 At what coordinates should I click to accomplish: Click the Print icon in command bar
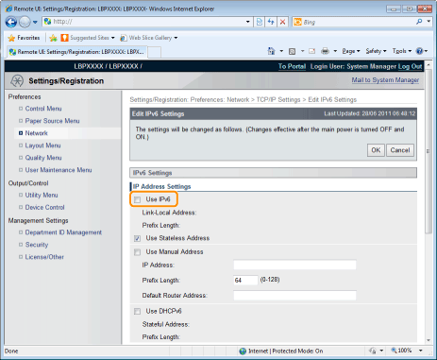click(x=325, y=51)
